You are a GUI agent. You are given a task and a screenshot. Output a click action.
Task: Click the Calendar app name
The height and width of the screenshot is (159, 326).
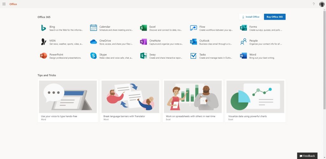[105, 27]
